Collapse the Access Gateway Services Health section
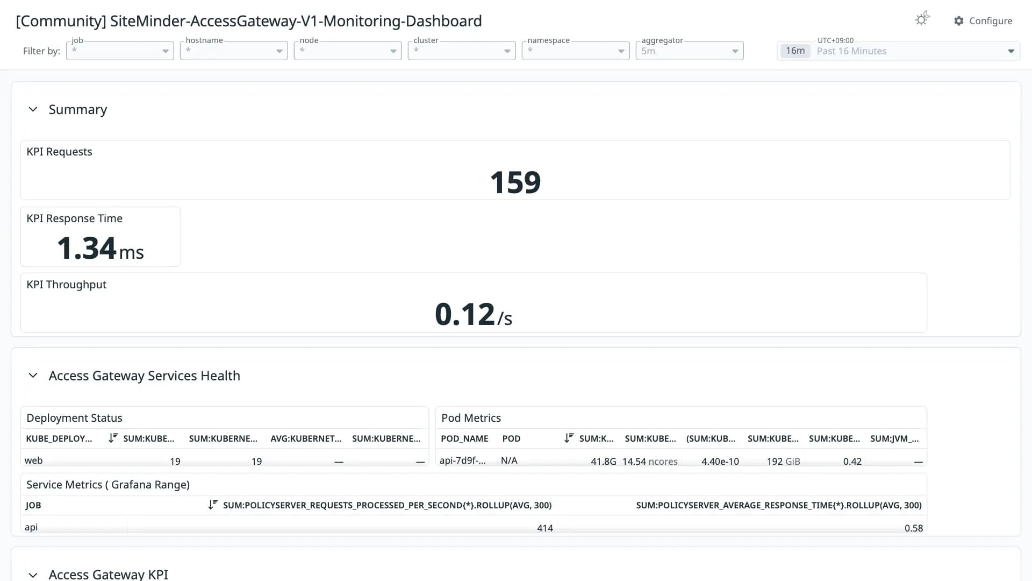 click(33, 375)
